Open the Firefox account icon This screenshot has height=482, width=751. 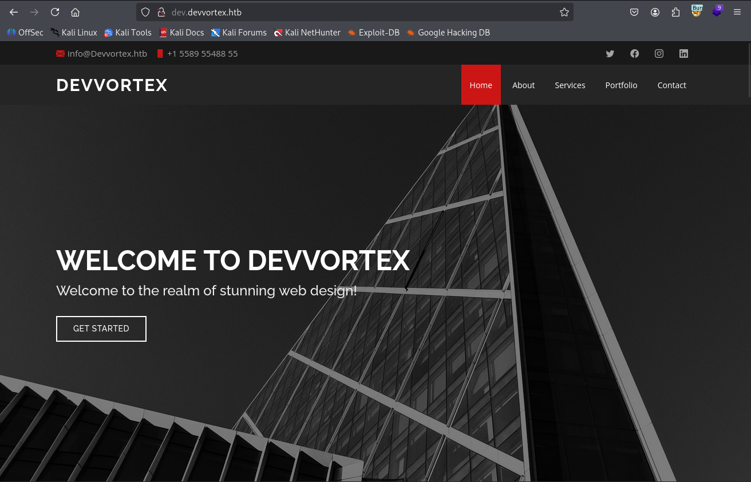655,12
